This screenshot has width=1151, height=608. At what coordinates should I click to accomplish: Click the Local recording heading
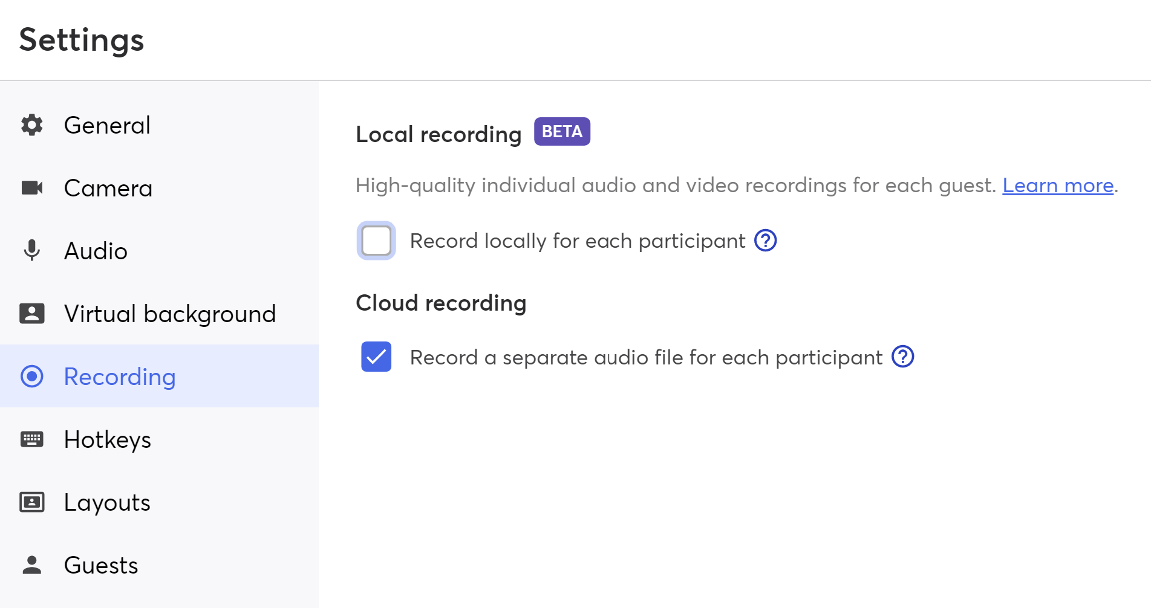click(439, 134)
